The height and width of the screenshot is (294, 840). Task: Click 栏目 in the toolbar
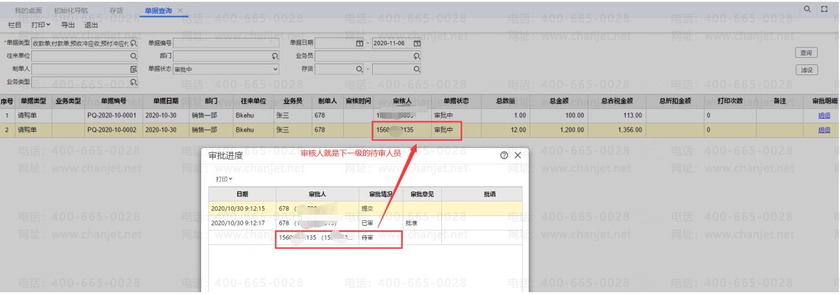[14, 25]
